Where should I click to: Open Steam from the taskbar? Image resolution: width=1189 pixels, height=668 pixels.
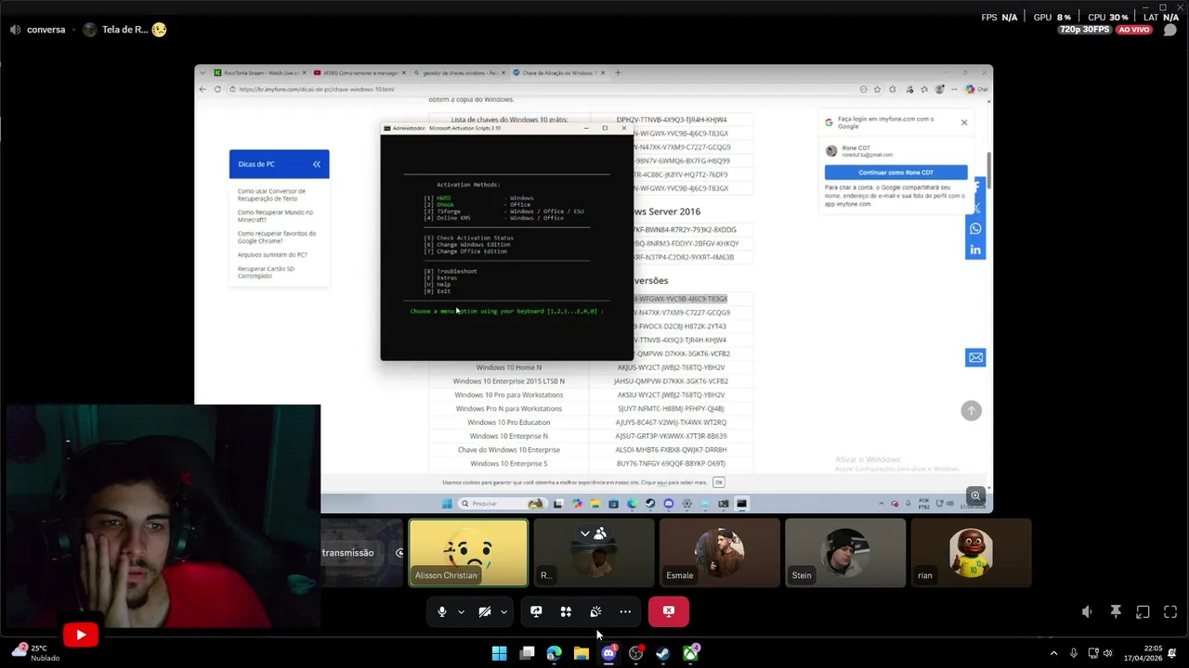pyautogui.click(x=663, y=653)
